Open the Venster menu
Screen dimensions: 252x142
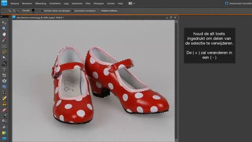coord(111,4)
